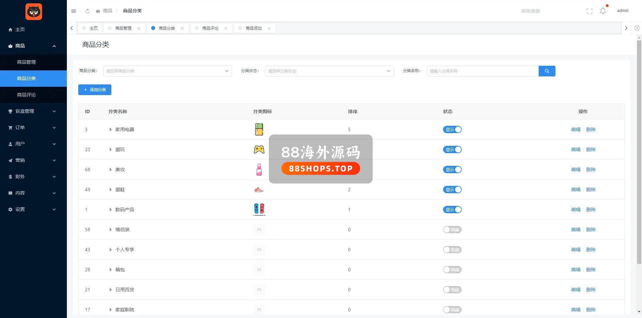Toggle the 数码产品 status switch
642x318 pixels.
(x=452, y=210)
